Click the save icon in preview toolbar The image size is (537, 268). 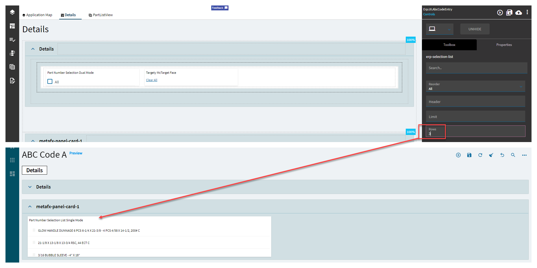469,155
